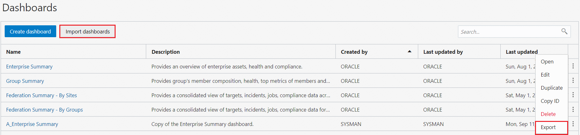This screenshot has width=580, height=135.
Task: Click the Import dashboards button
Action: tap(87, 32)
